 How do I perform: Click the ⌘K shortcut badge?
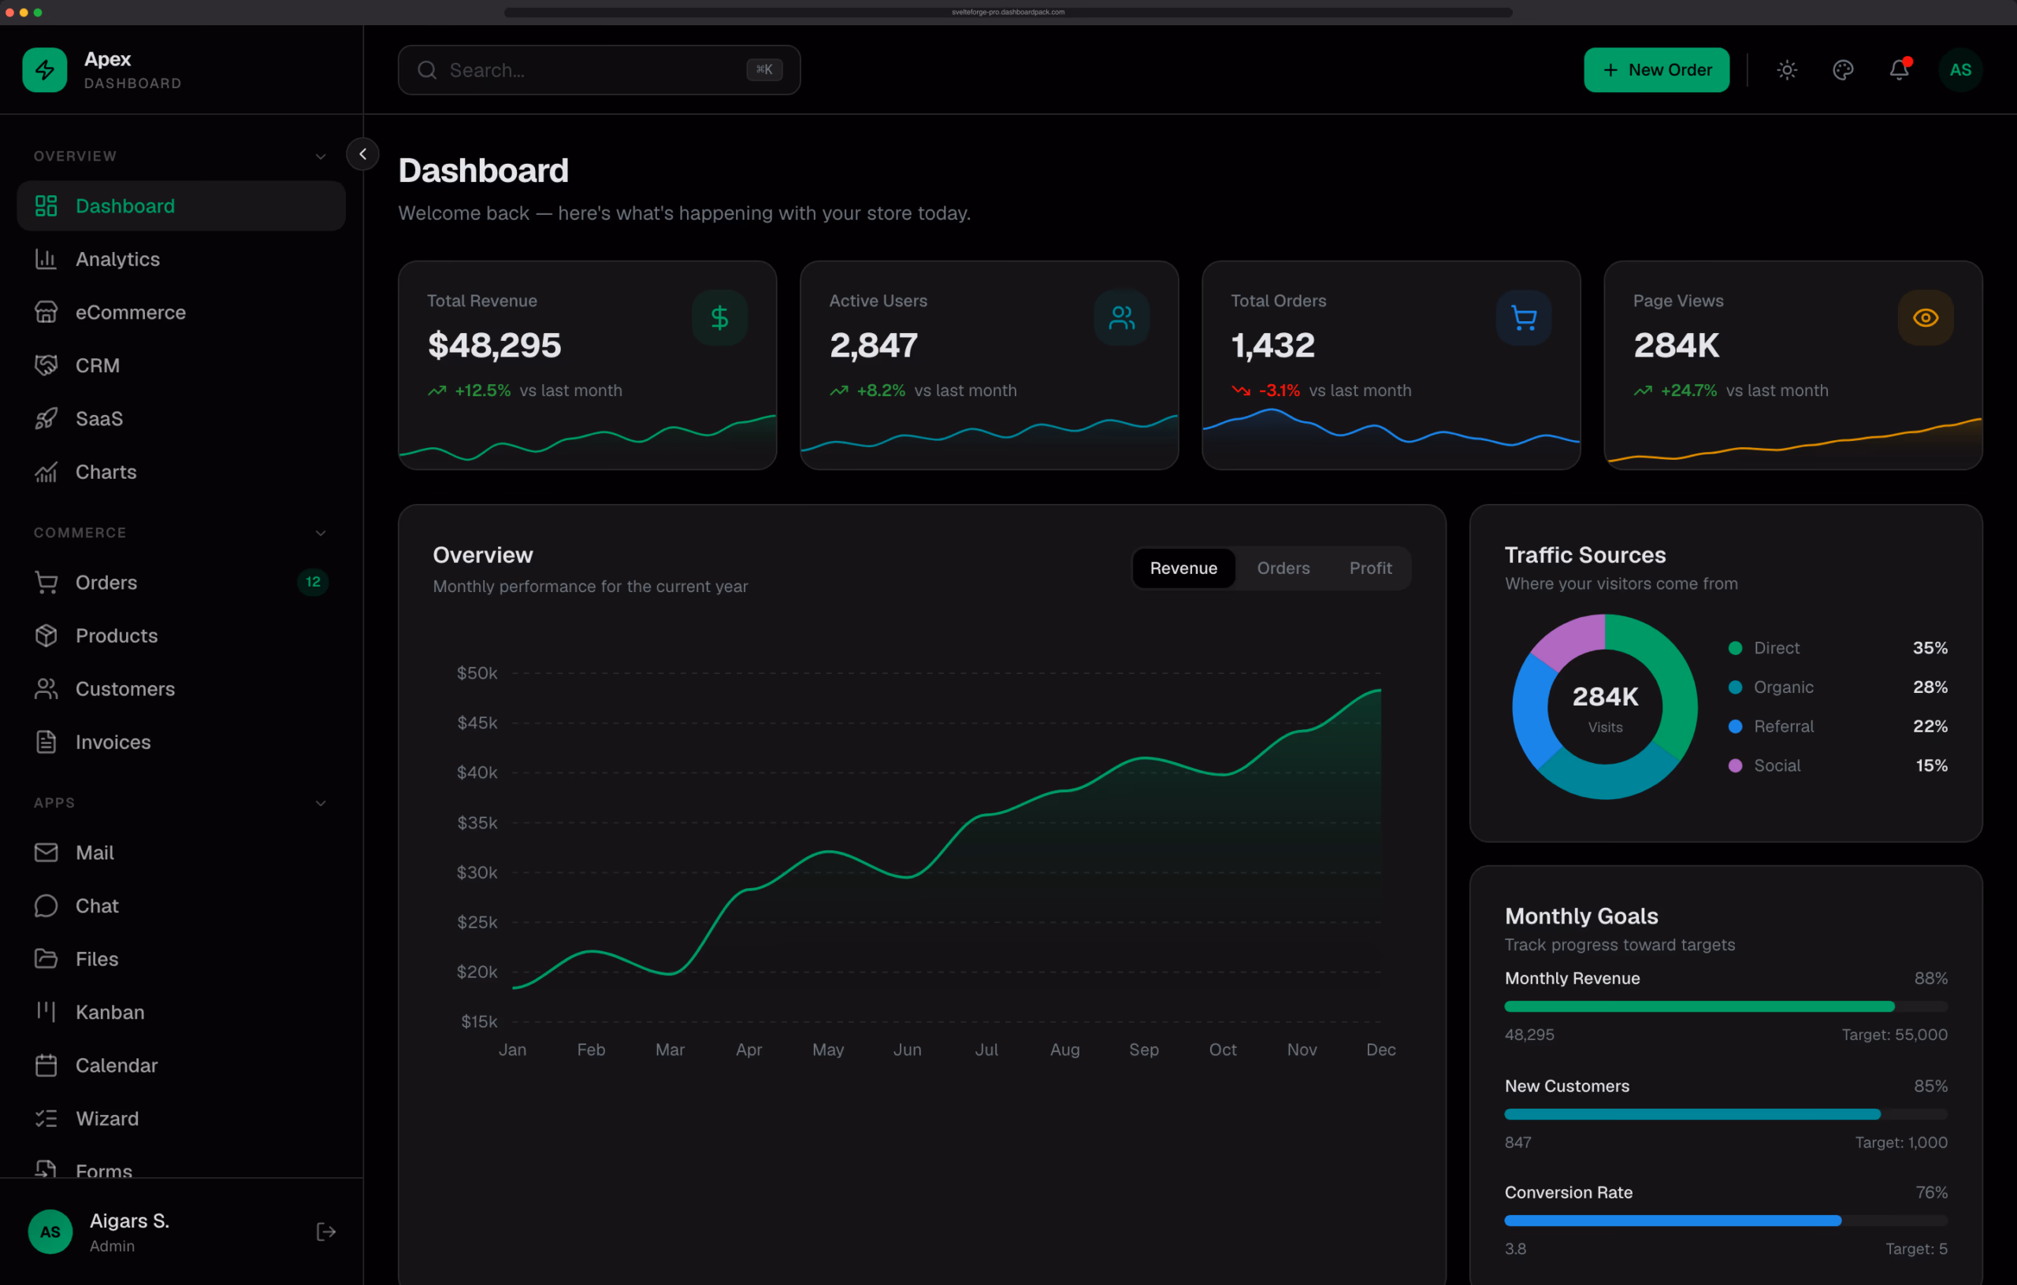[764, 70]
